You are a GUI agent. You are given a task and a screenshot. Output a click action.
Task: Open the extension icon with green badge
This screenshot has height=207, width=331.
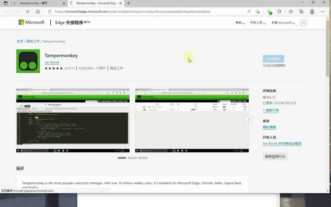[x=269, y=12]
